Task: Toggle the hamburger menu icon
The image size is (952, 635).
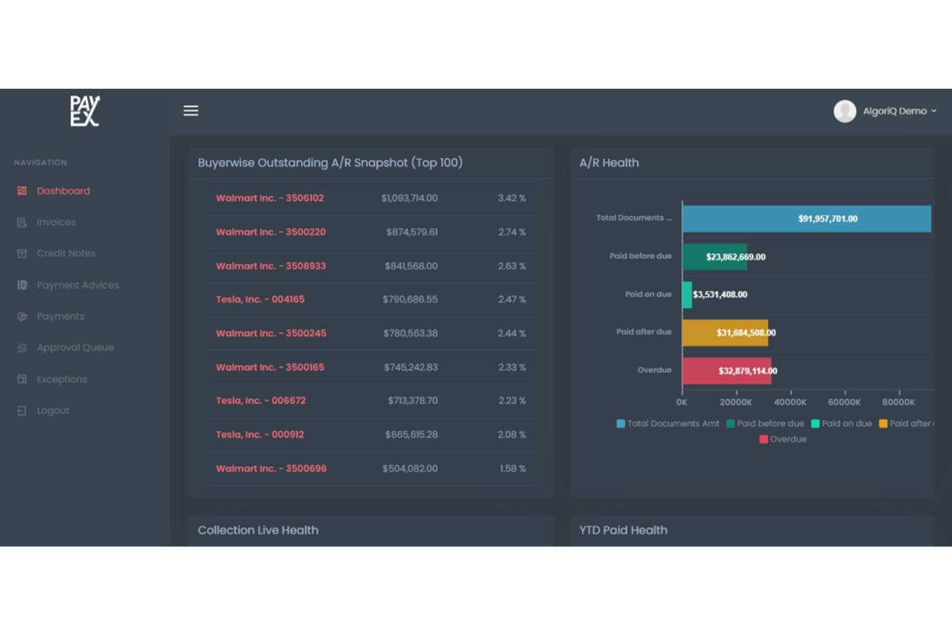Action: pyautogui.click(x=191, y=111)
